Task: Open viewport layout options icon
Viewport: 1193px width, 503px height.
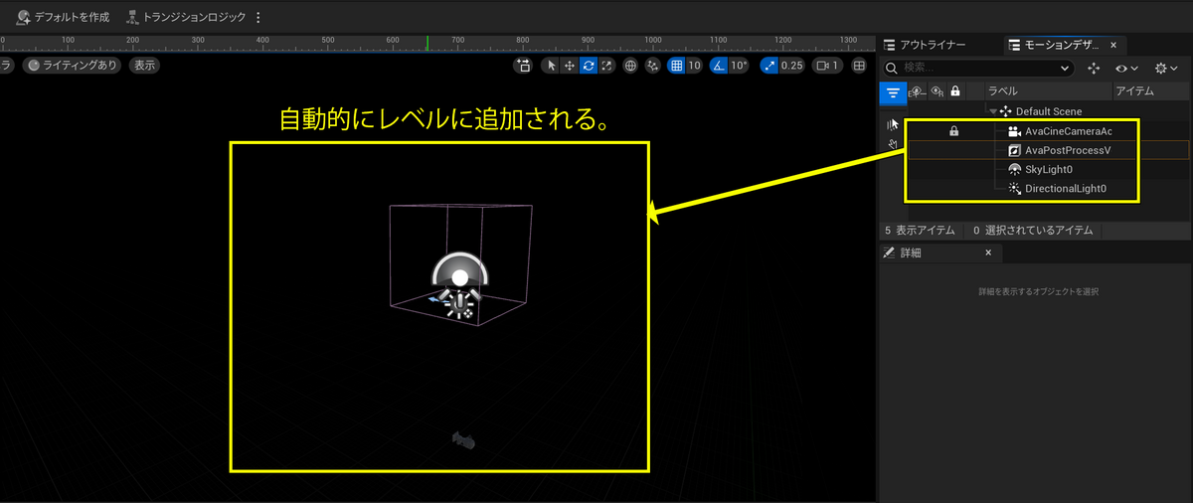Action: [859, 66]
